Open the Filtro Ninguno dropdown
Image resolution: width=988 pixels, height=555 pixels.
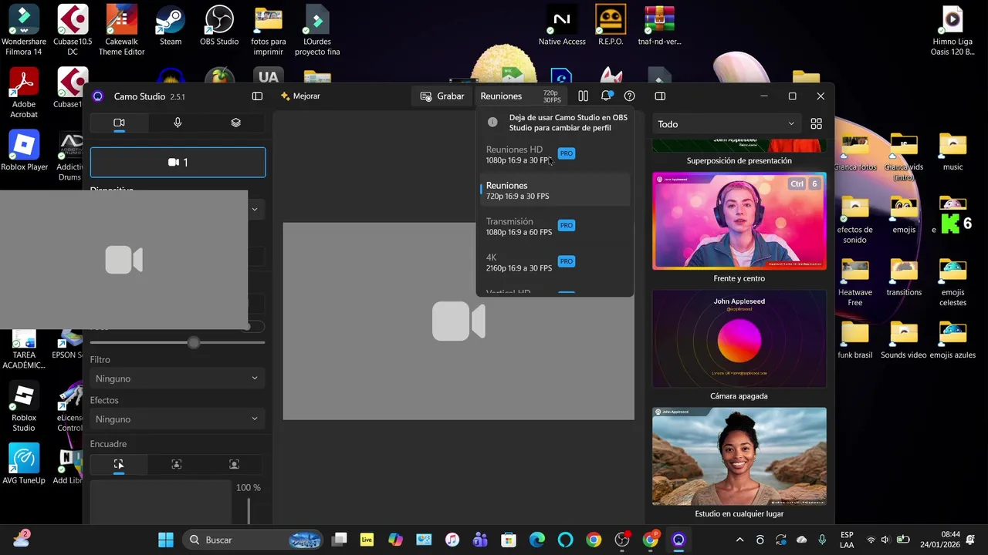[178, 378]
